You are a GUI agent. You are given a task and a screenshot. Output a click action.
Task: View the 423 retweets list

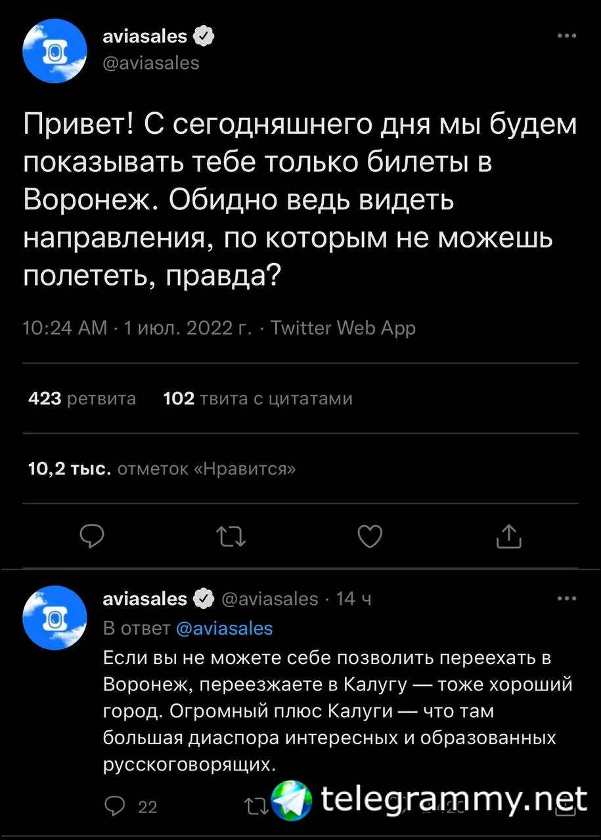(83, 398)
